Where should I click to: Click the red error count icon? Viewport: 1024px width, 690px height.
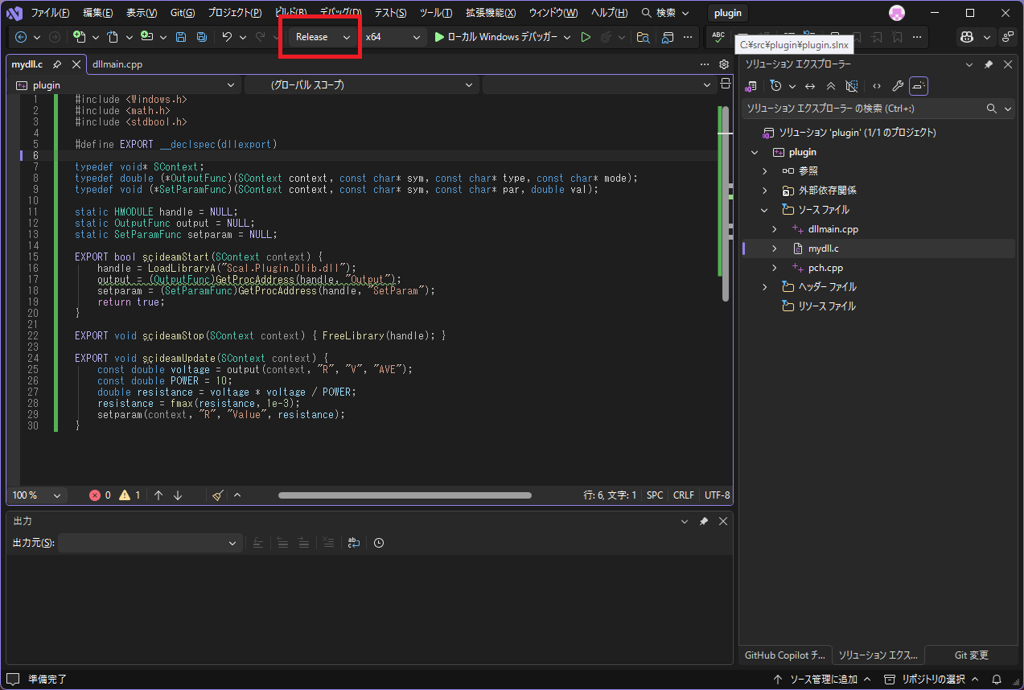[x=95, y=495]
